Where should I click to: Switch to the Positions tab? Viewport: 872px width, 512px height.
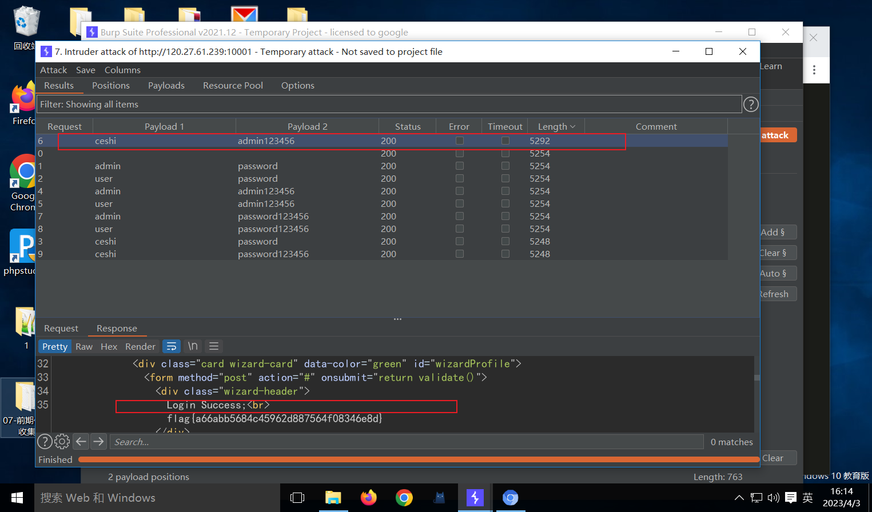coord(111,85)
